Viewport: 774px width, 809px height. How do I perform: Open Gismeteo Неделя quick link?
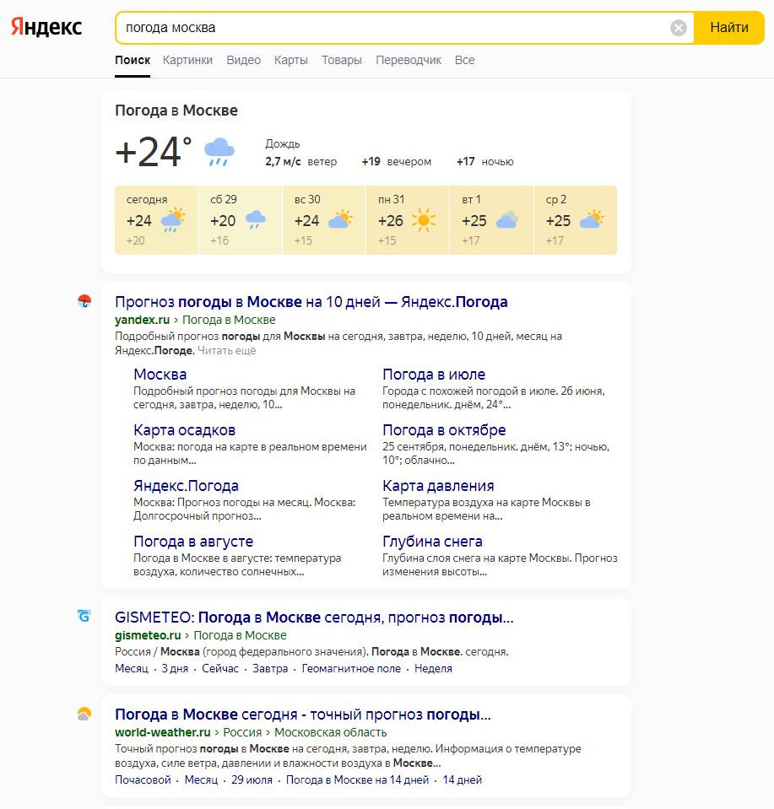coord(433,669)
